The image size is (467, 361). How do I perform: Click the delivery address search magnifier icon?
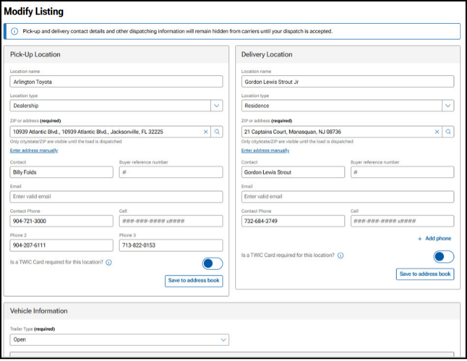pos(448,132)
